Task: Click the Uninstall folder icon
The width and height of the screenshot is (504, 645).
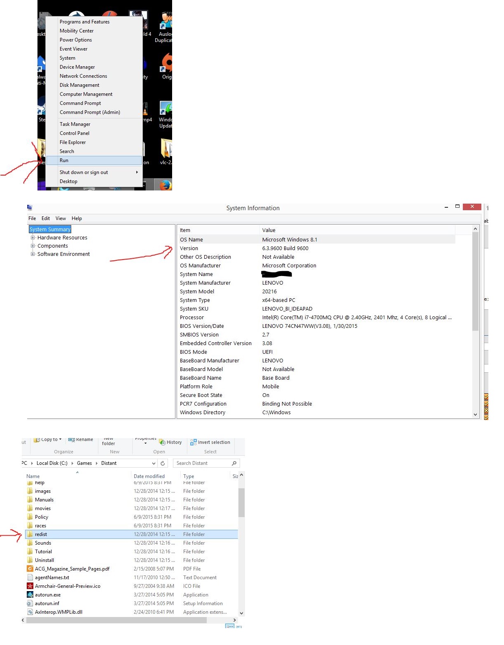Action: (x=30, y=560)
